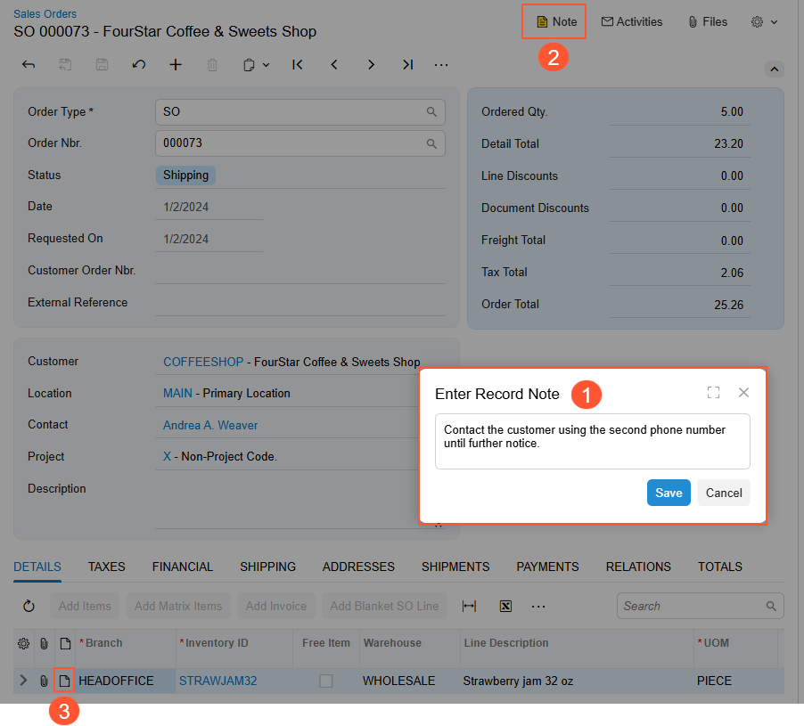Export the details grid to Excel

coord(505,606)
